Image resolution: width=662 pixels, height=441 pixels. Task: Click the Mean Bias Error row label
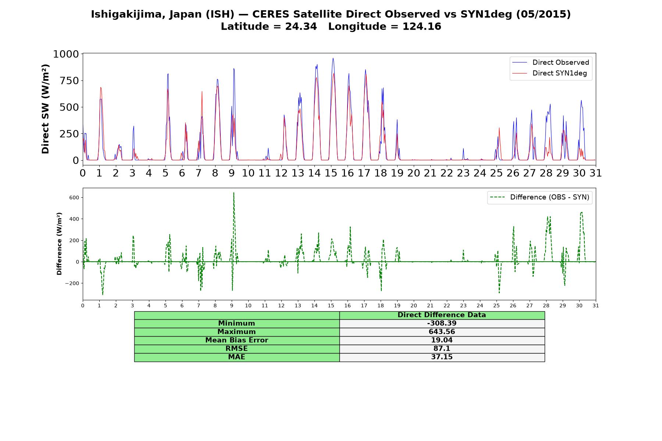[x=237, y=340]
